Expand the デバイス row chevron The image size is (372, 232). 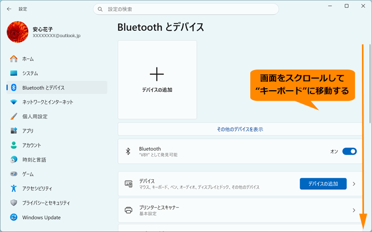pos(354,184)
